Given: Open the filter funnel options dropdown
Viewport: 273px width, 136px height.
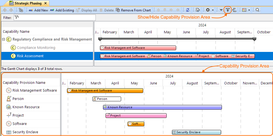Looking at the screenshot, I should tap(17, 17).
